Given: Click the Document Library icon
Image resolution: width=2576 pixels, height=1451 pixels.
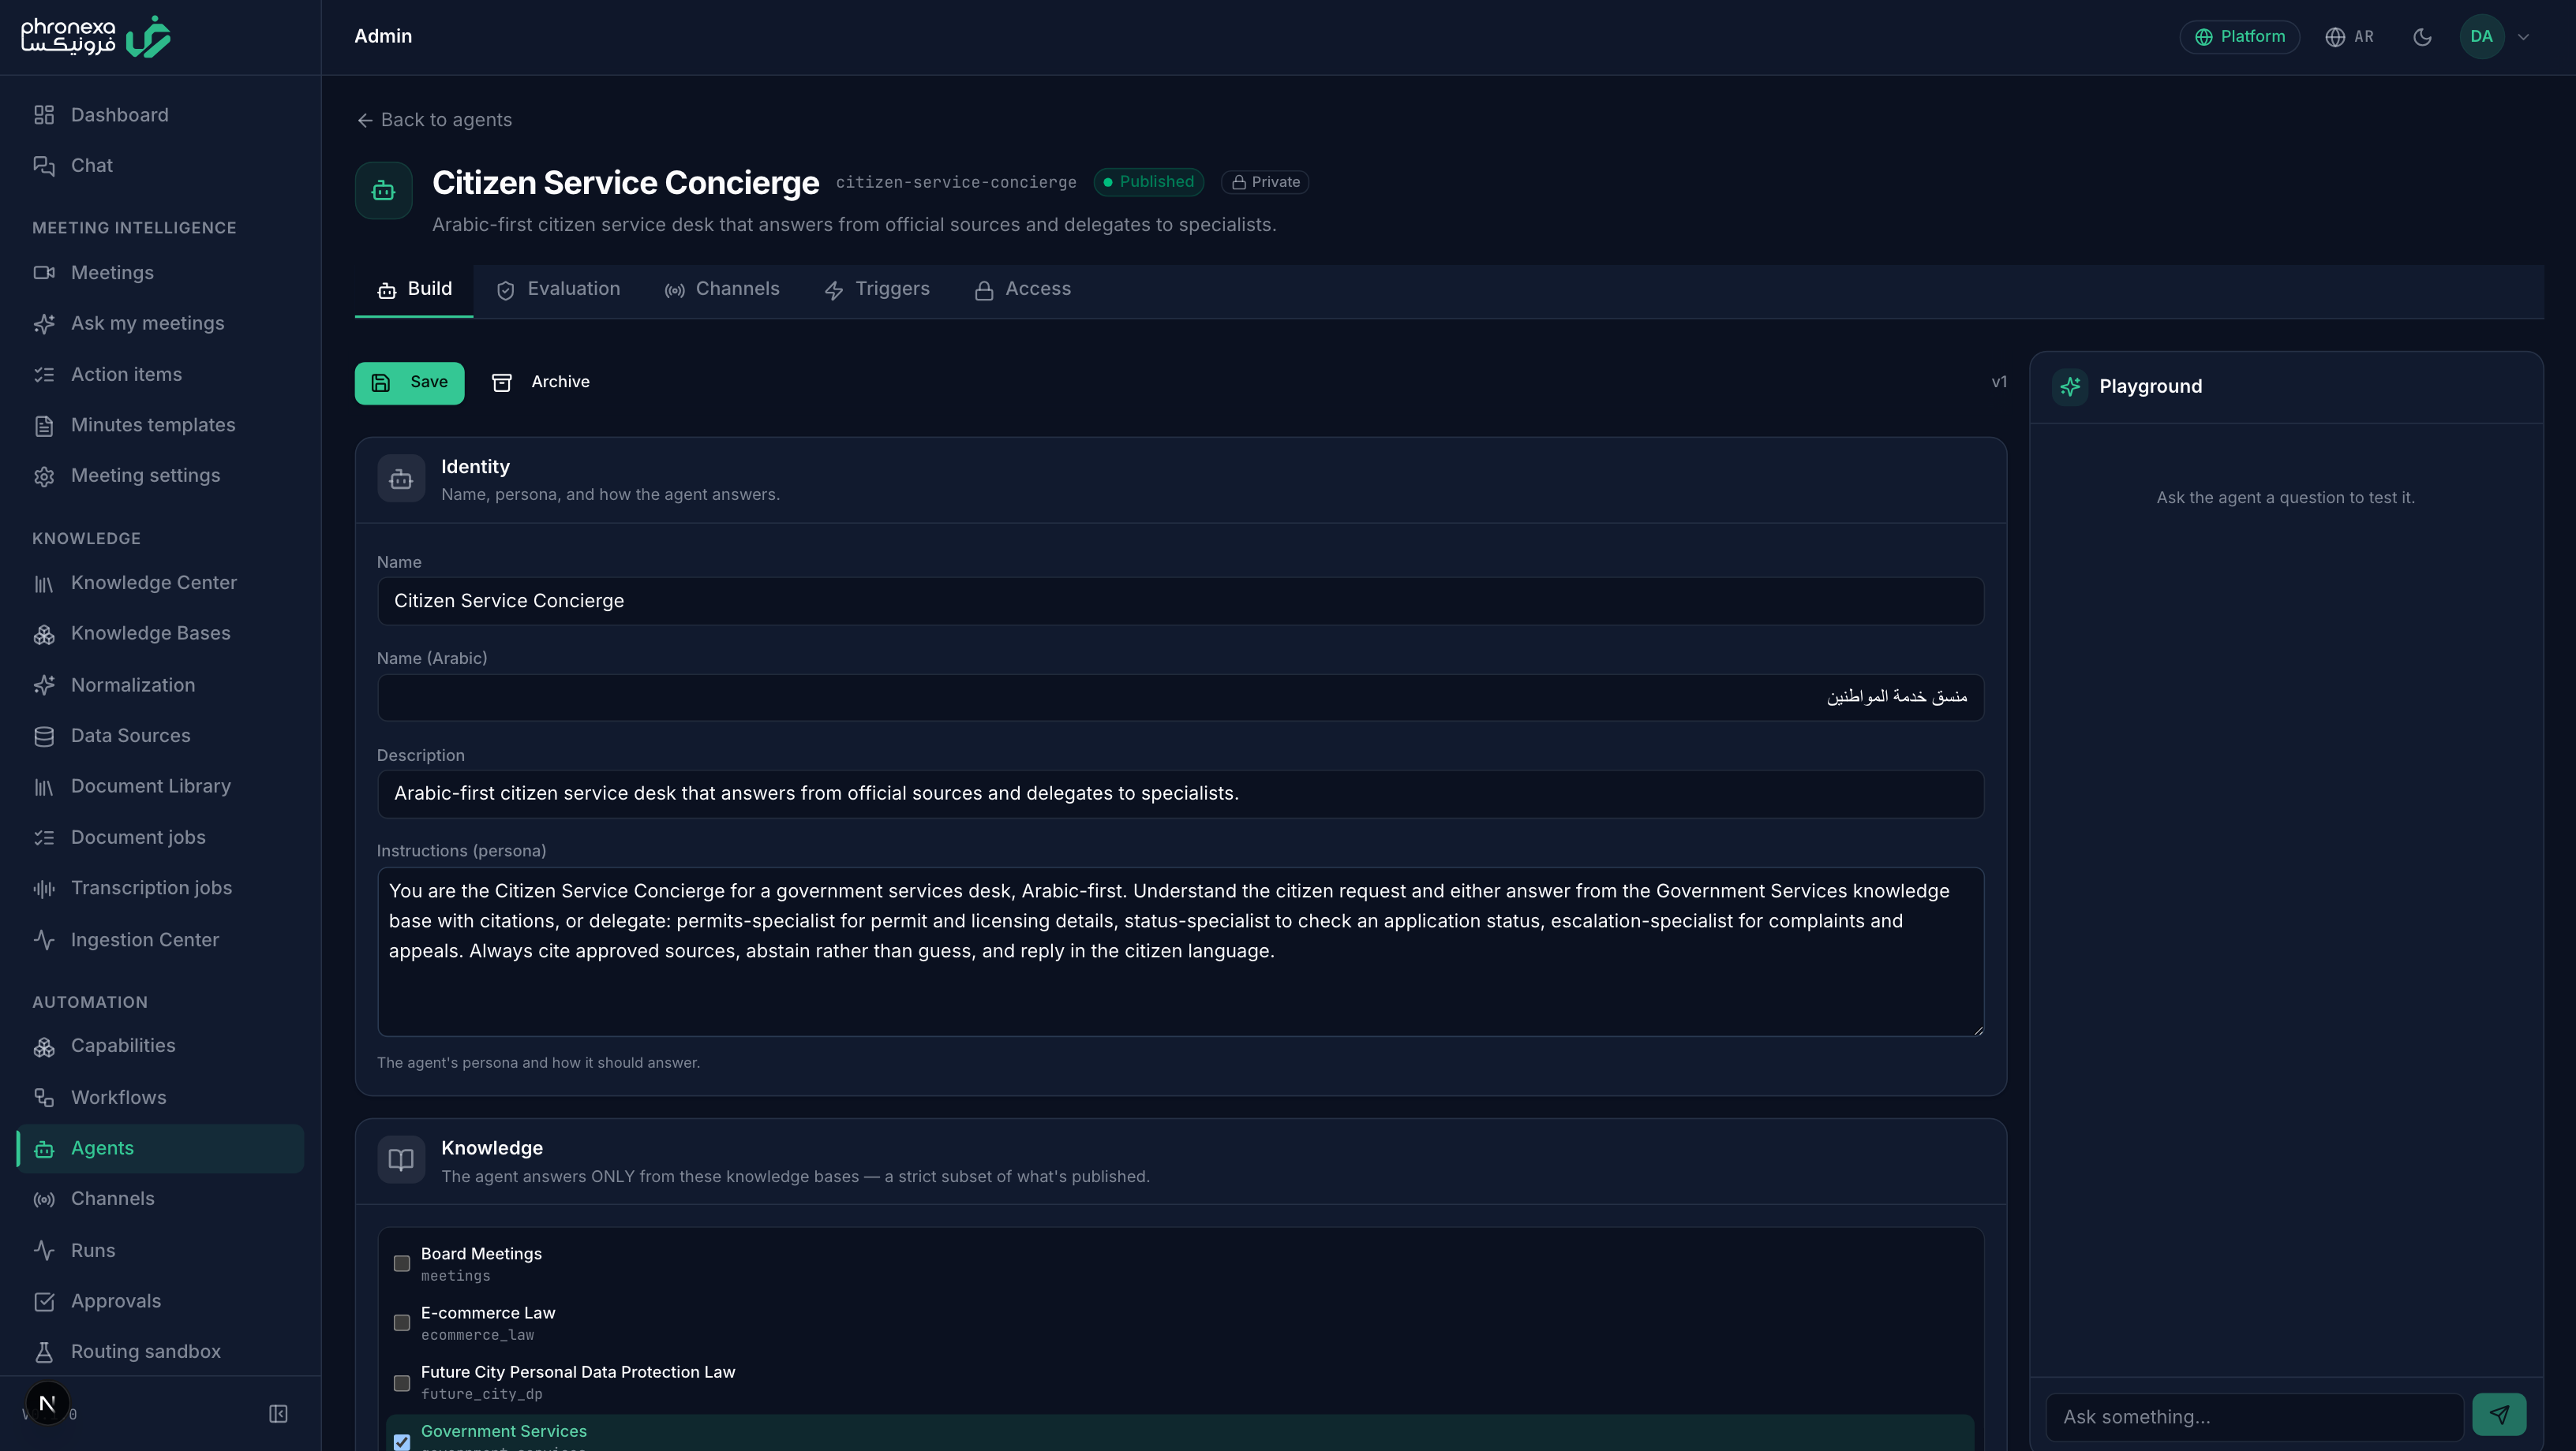Looking at the screenshot, I should 44,788.
